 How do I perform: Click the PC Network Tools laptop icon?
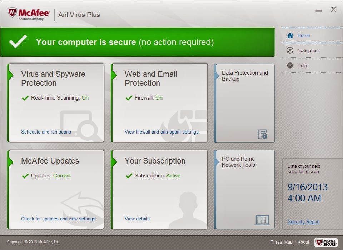(x=262, y=220)
